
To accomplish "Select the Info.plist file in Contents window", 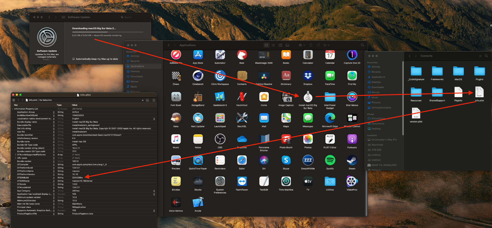I will pos(479,94).
